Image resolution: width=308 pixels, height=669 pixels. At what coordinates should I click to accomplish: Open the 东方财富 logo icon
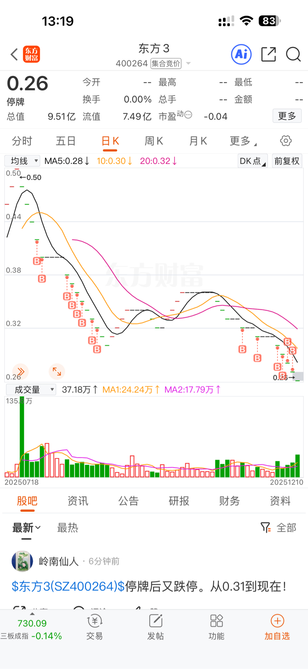31,54
